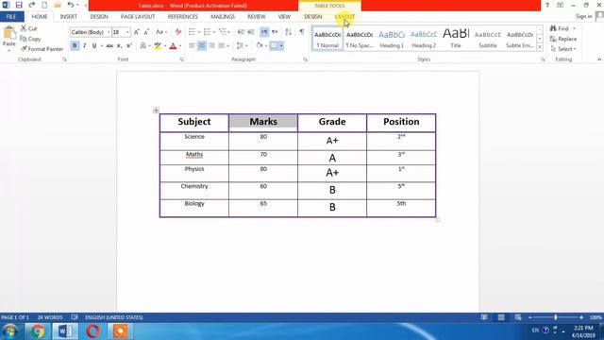Pick the text highlight color
The width and height of the screenshot is (604, 340).
click(x=158, y=46)
